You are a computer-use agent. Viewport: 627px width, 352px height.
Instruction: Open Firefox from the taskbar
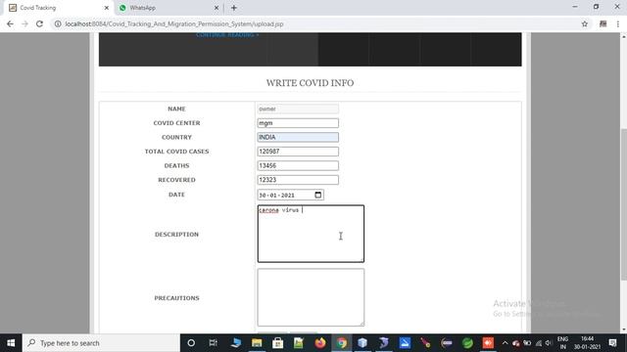coord(320,343)
